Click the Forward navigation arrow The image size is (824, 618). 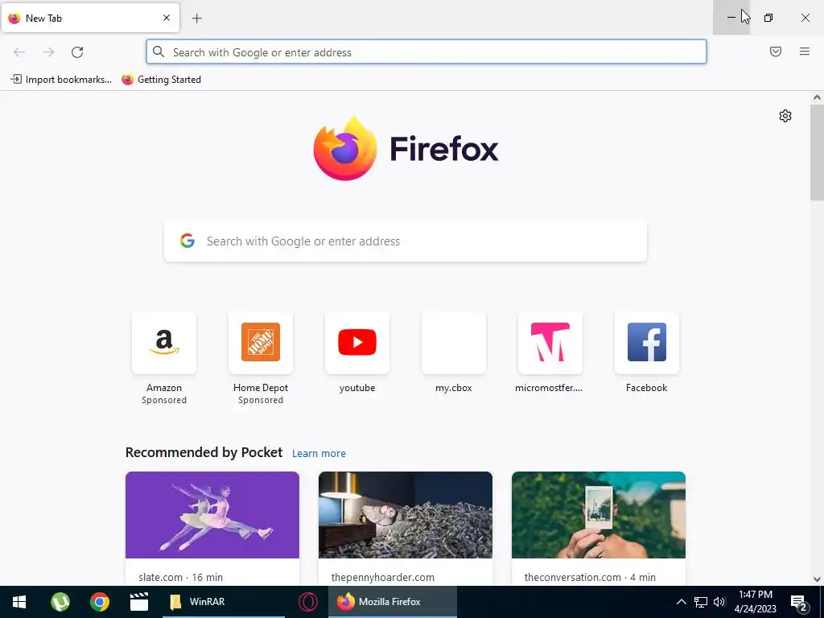click(x=48, y=52)
